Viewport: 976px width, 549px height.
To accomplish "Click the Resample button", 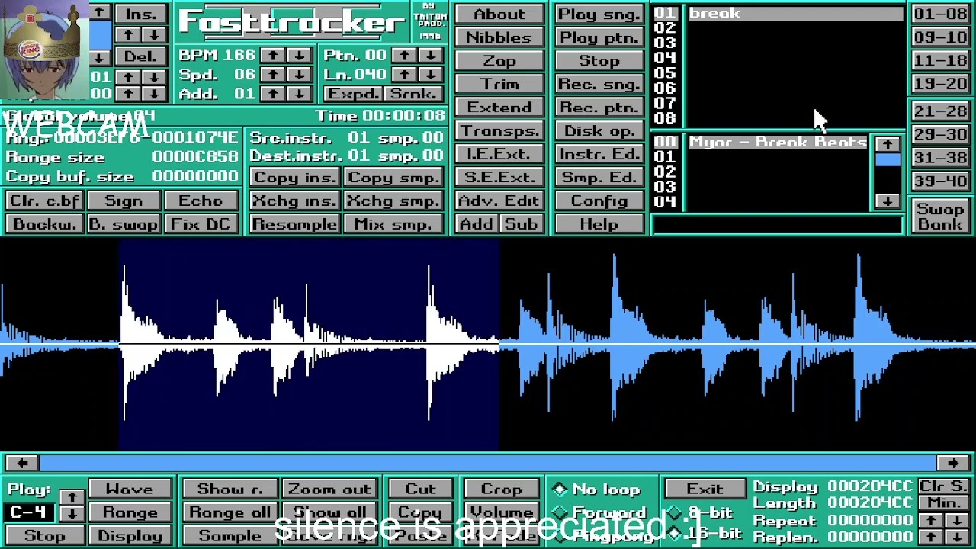I will click(294, 224).
